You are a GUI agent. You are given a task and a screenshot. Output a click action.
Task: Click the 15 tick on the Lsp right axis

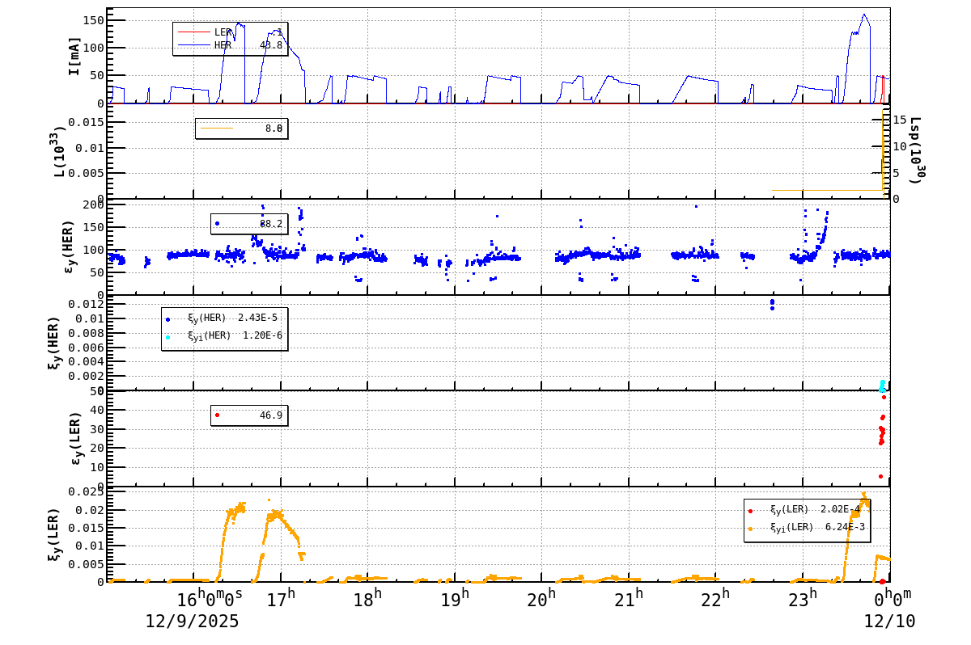coord(900,119)
